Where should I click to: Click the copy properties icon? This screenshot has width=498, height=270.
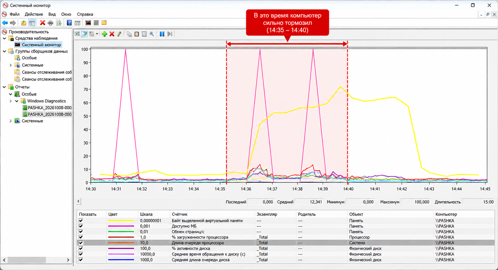[x=129, y=34]
